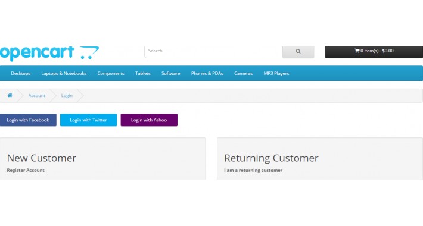Click the home icon in breadcrumb
The height and width of the screenshot is (226, 423).
coord(10,95)
